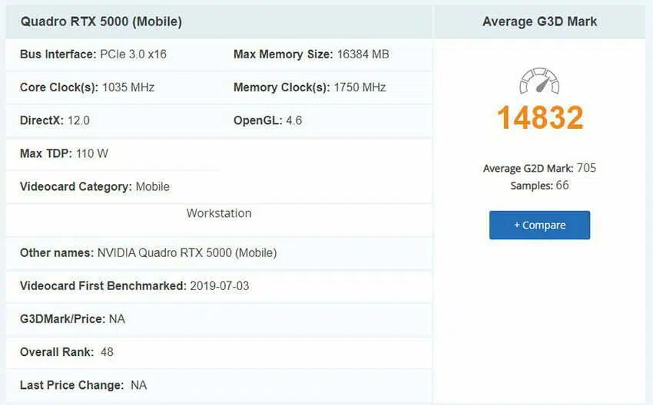Select the 14832 G3D Mark score
The width and height of the screenshot is (653, 405).
(x=540, y=117)
